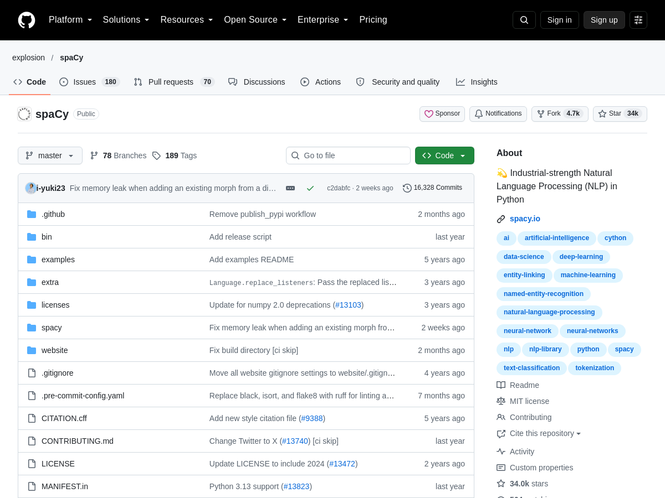The image size is (665, 498).
Task: Open i-yuki23 author profile link
Action: tap(51, 188)
